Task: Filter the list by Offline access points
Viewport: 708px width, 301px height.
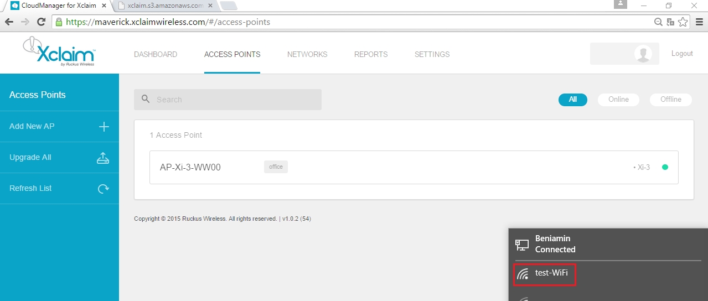Action: [670, 100]
